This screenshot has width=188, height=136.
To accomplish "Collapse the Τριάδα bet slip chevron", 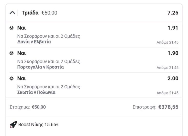I will [x=12, y=13].
